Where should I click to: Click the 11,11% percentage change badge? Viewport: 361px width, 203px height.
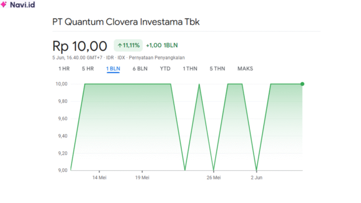pos(128,45)
